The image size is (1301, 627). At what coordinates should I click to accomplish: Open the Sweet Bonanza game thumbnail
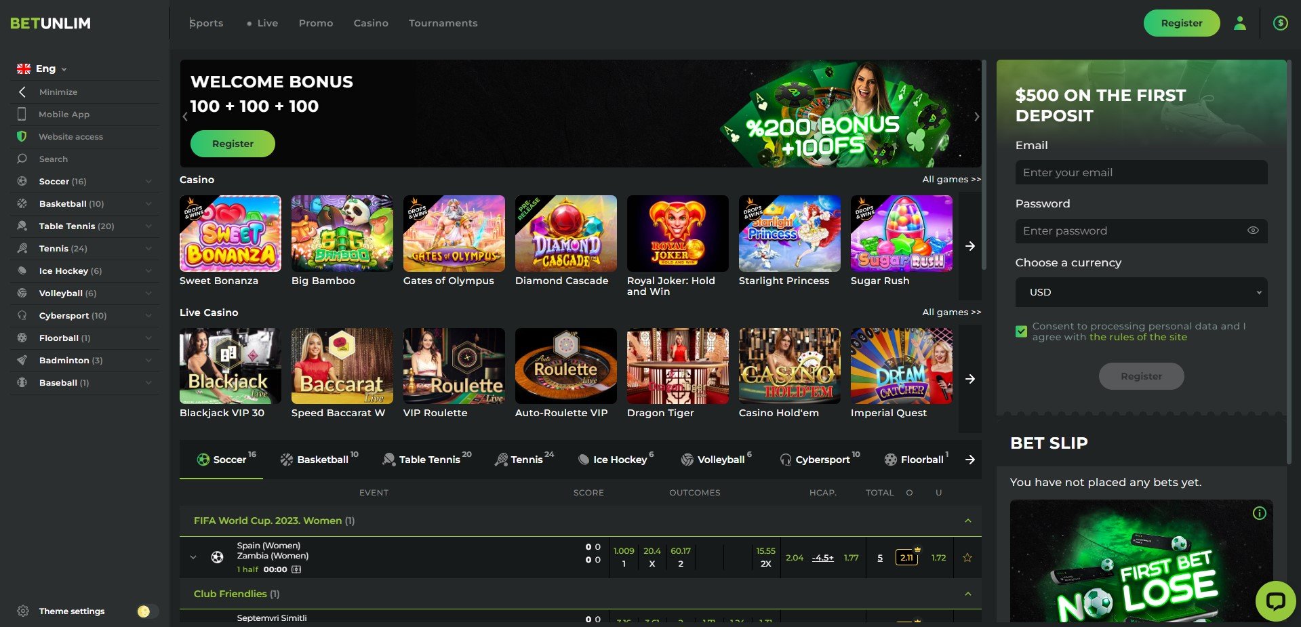231,233
